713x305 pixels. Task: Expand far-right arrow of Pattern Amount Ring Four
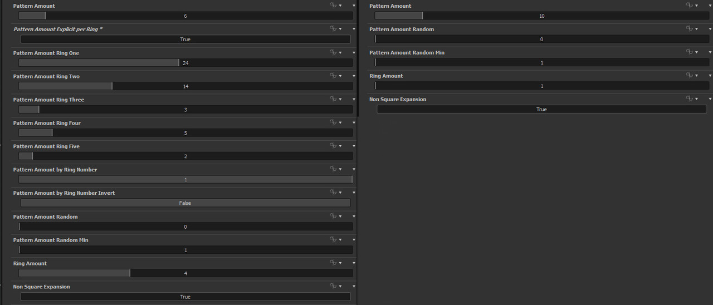(354, 122)
